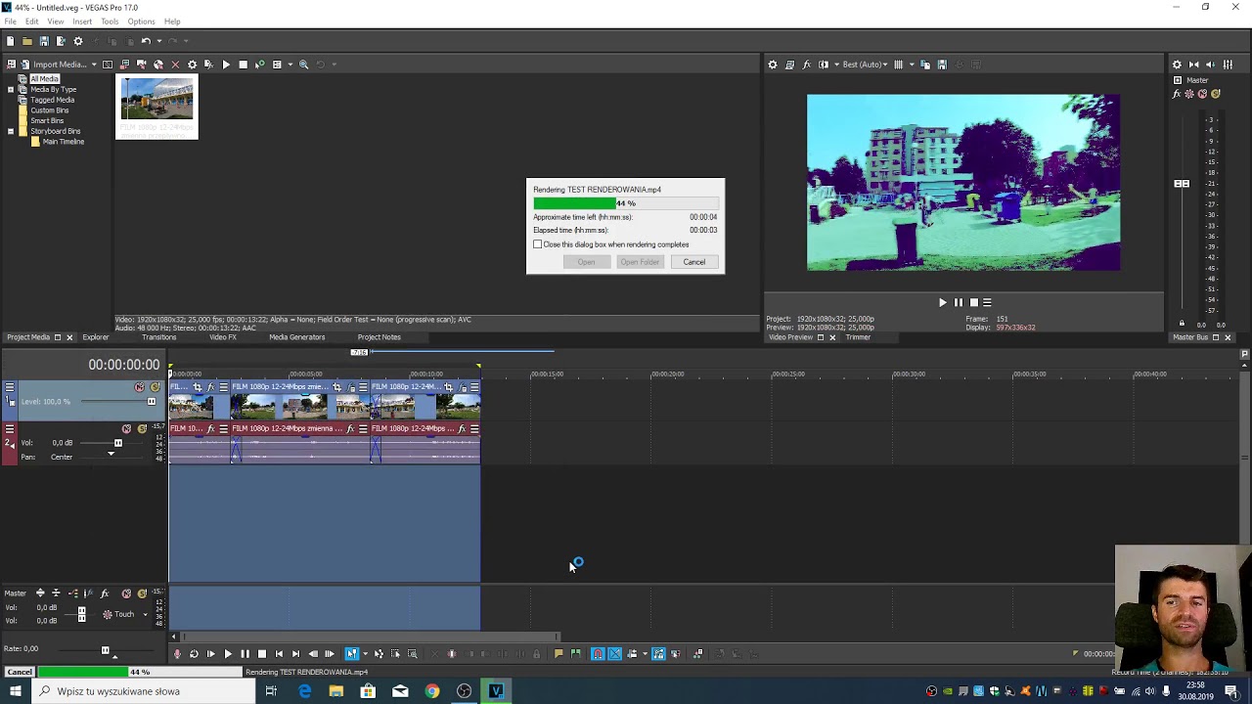The image size is (1252, 704).
Task: Click the red X remove media icon
Action: (175, 65)
